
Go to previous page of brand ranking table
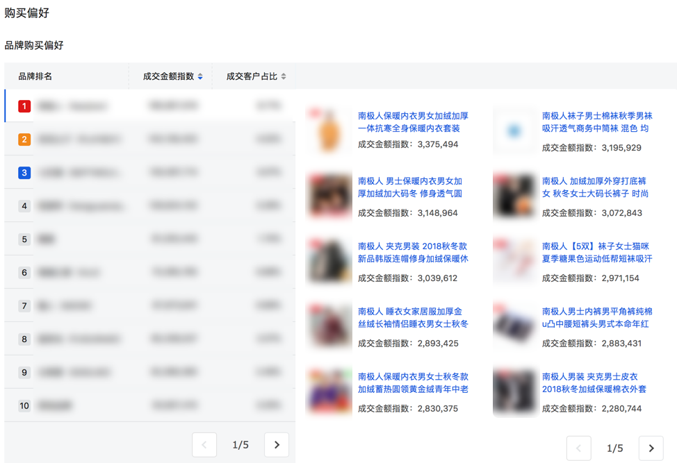[204, 444]
